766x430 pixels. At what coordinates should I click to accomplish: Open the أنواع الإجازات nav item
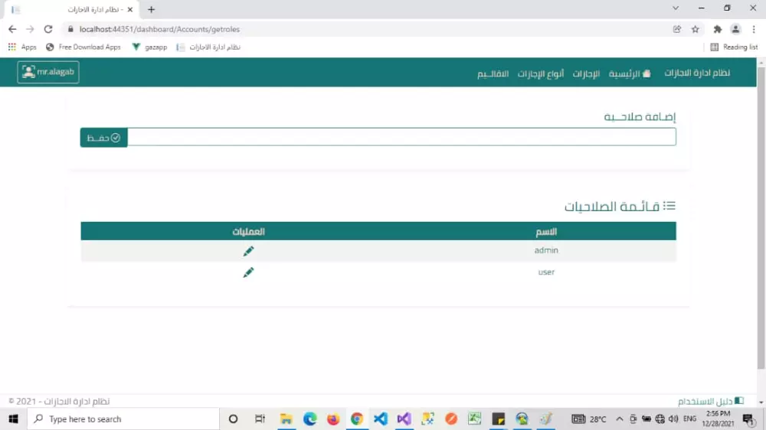coord(540,73)
